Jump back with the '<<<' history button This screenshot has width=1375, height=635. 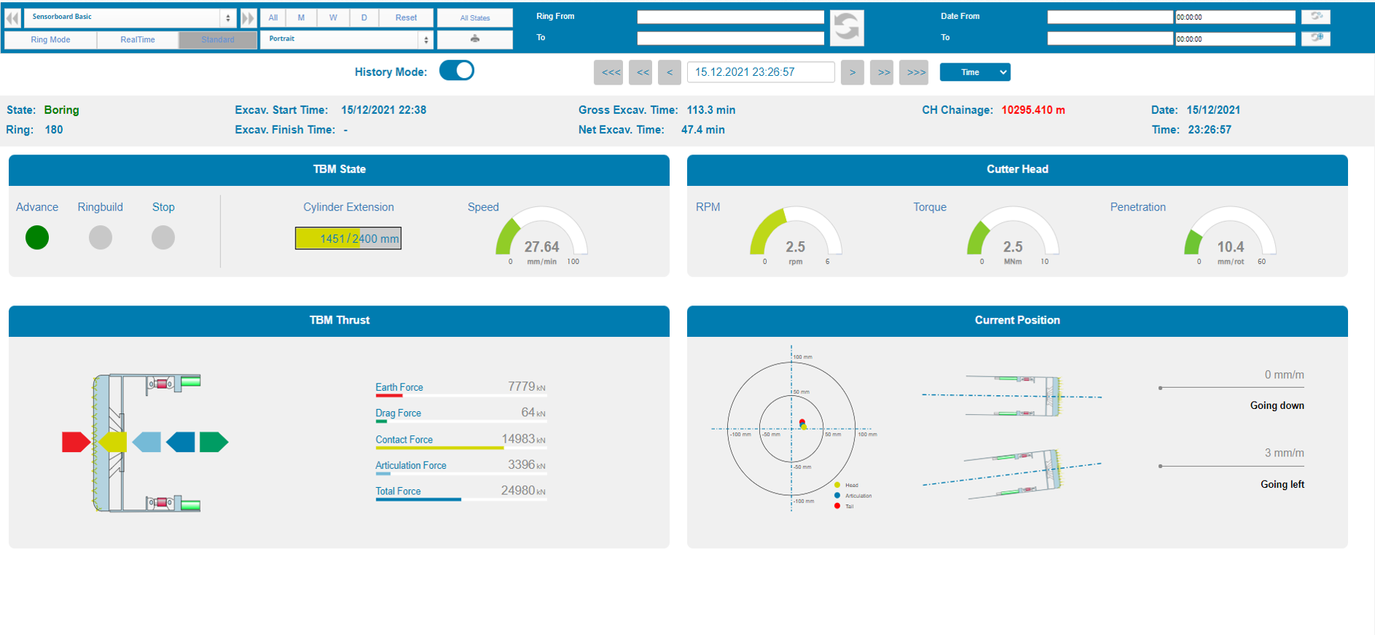click(608, 72)
